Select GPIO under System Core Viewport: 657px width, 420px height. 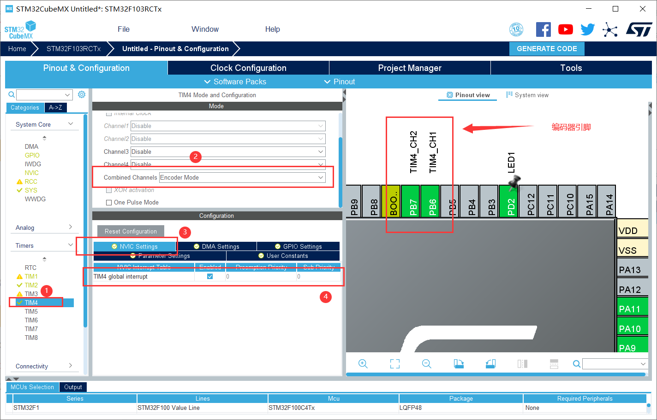tap(32, 155)
